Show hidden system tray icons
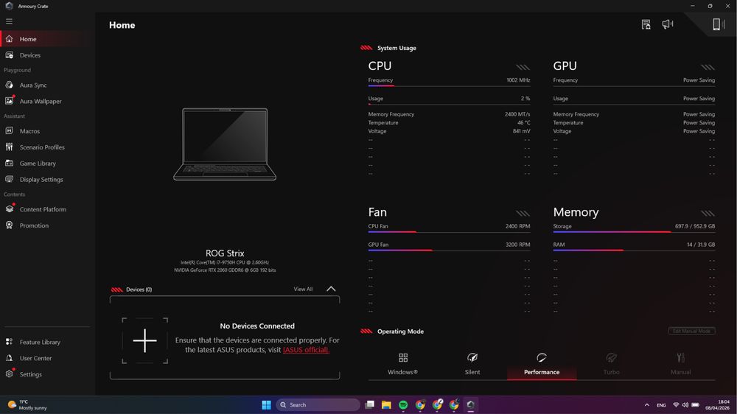Viewport: 737px width, 414px height. coord(647,404)
